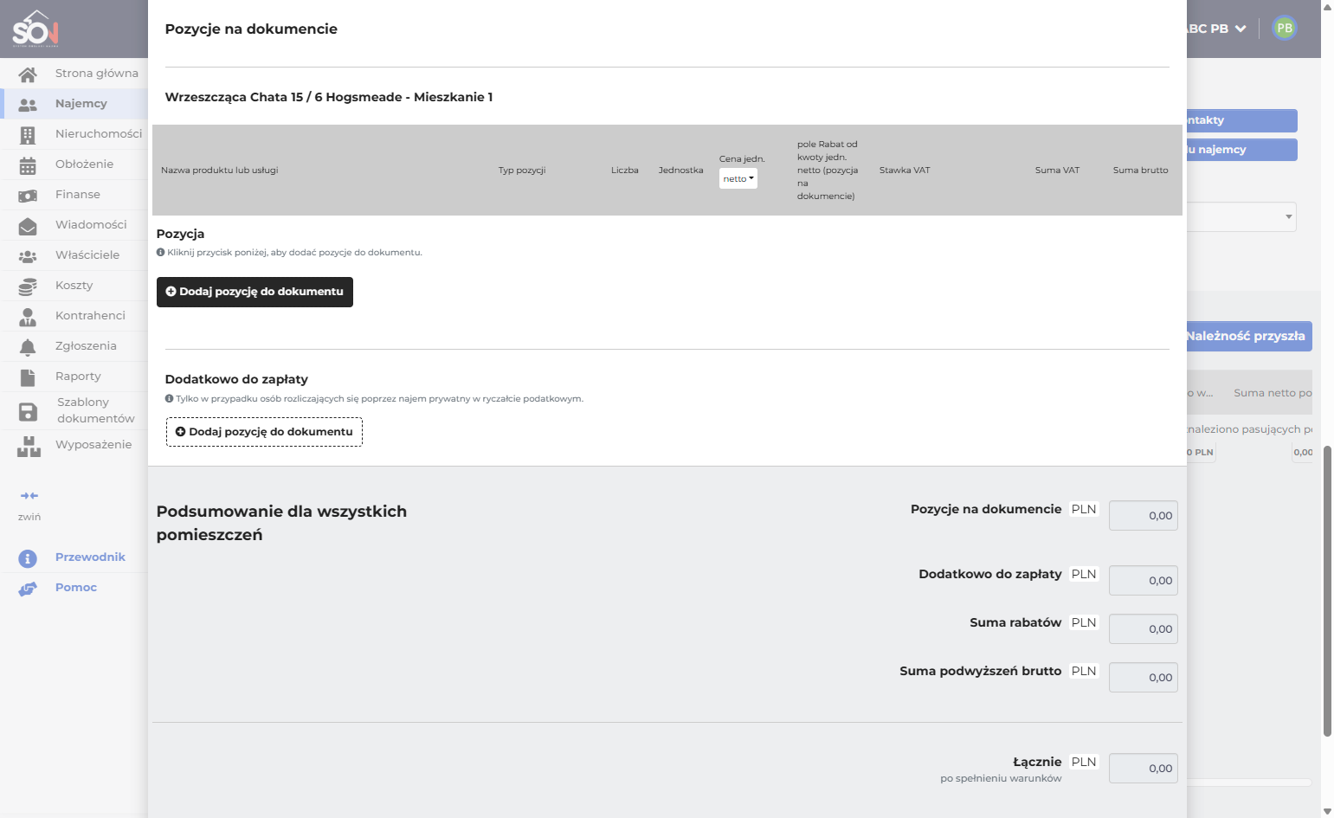Expand the ABC PB account menu

coord(1216,29)
